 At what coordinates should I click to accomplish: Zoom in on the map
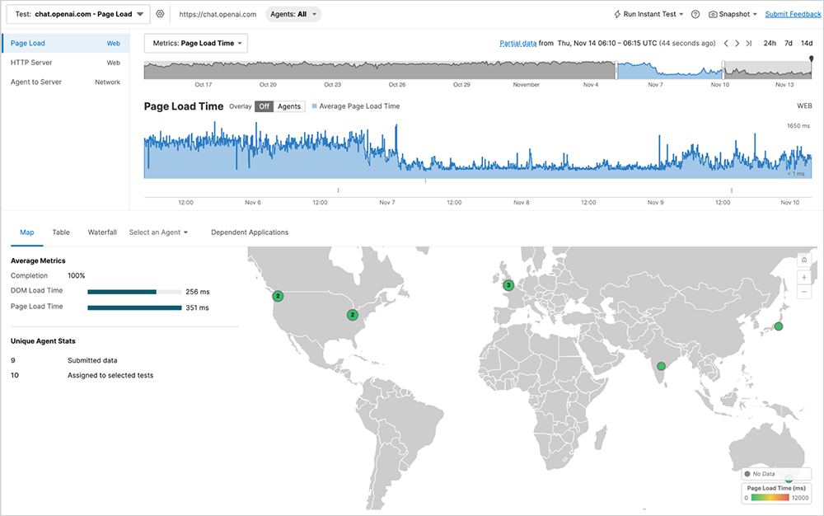[804, 277]
